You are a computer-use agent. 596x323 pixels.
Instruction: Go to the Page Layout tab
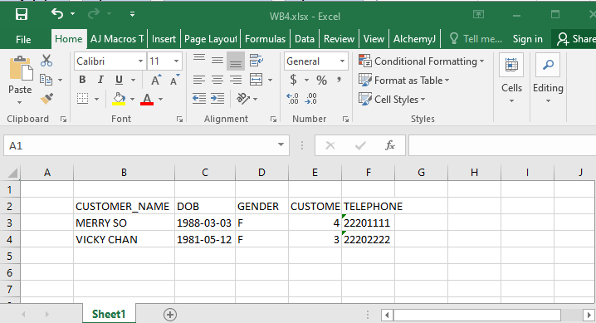(211, 39)
